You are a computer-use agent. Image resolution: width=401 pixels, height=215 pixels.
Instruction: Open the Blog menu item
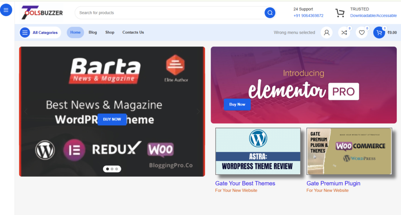[93, 32]
